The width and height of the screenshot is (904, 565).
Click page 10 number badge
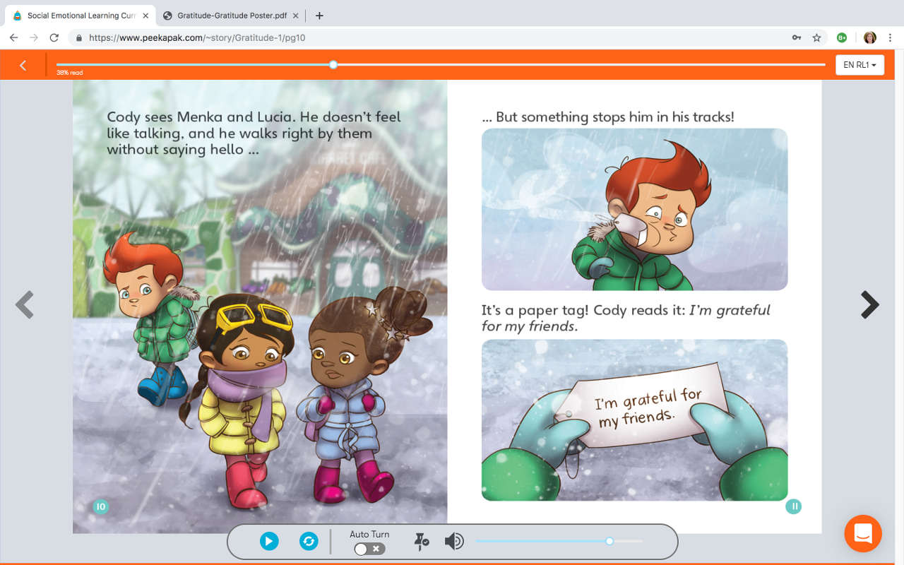tap(101, 506)
